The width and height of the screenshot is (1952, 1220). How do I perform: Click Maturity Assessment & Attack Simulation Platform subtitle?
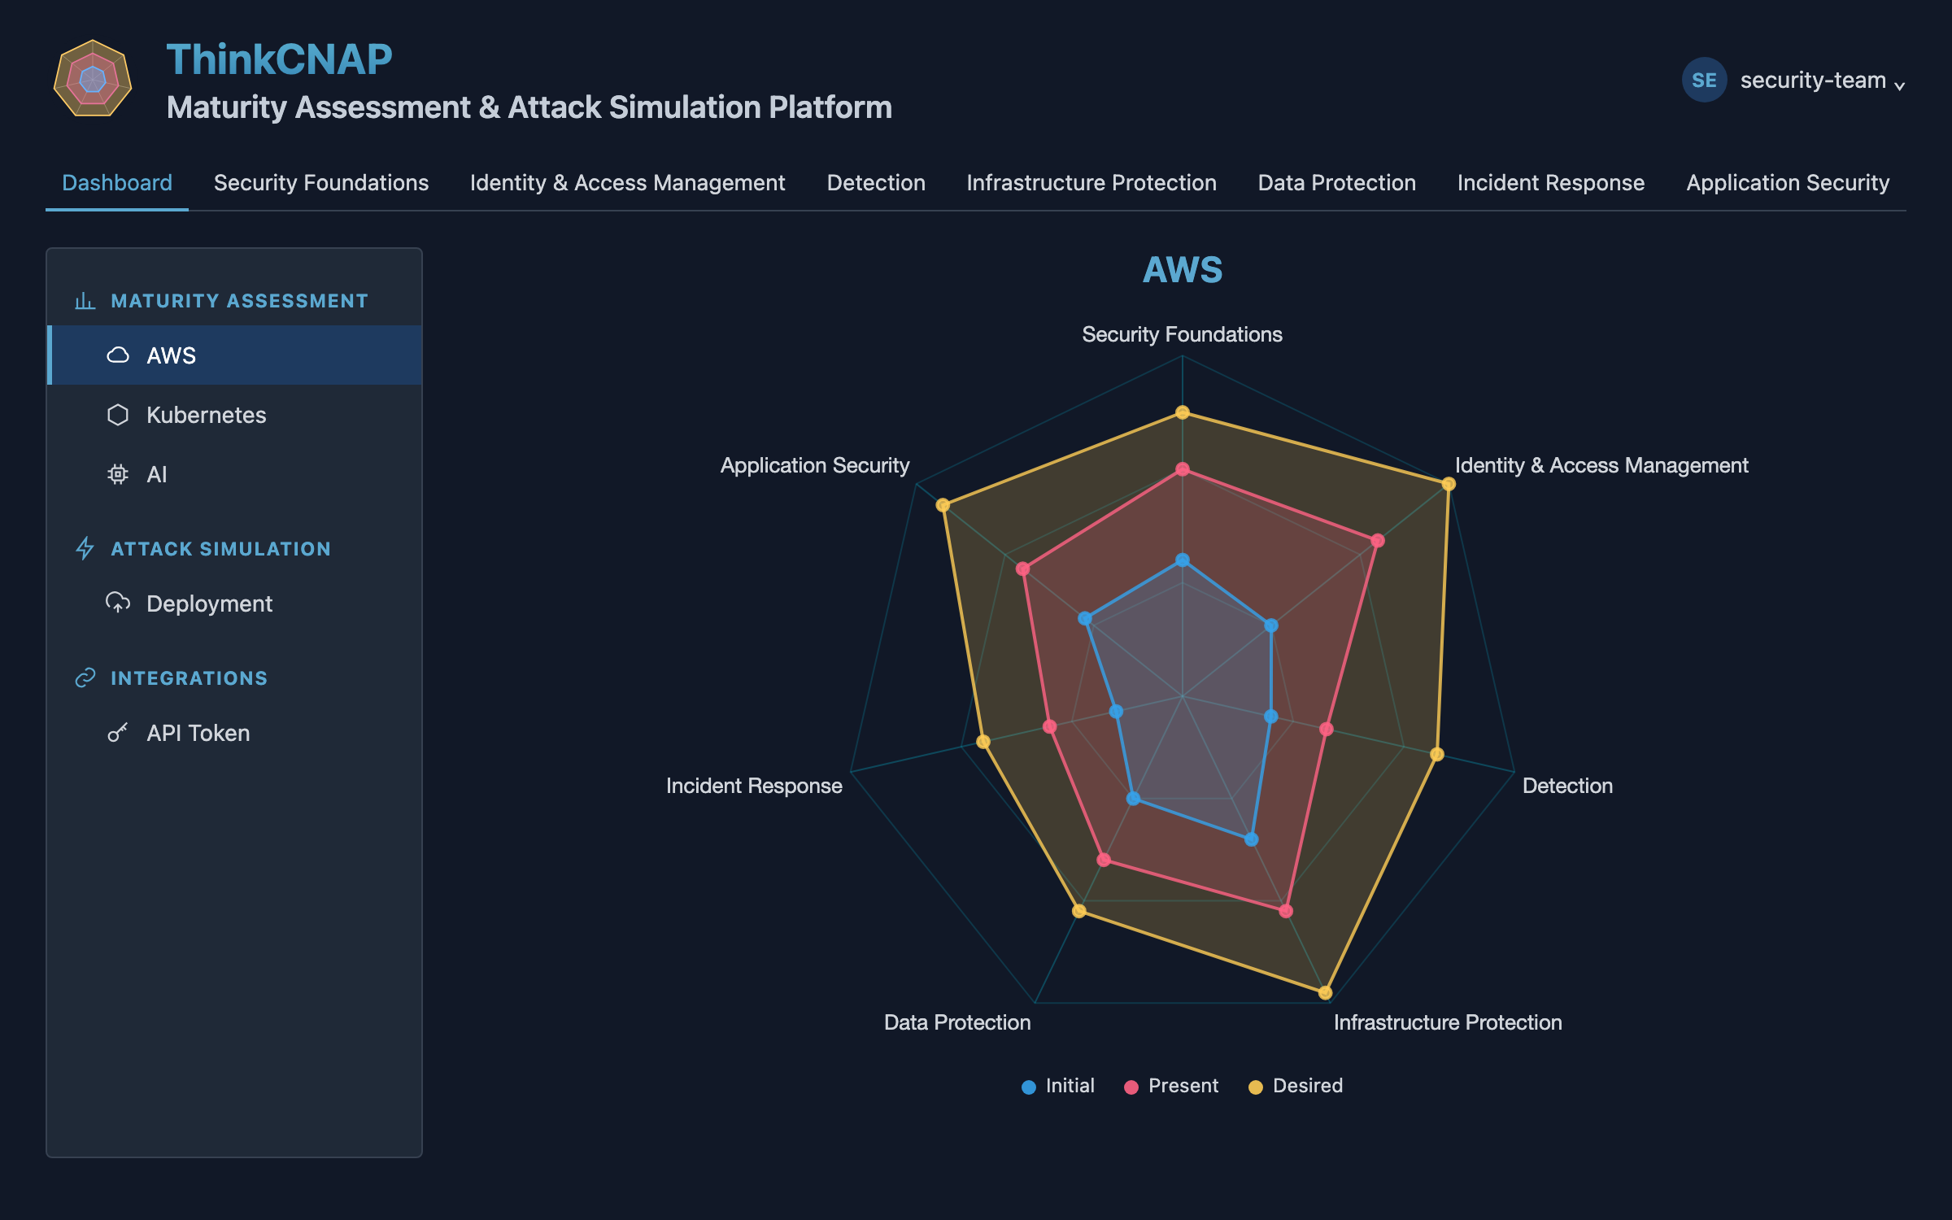click(529, 107)
